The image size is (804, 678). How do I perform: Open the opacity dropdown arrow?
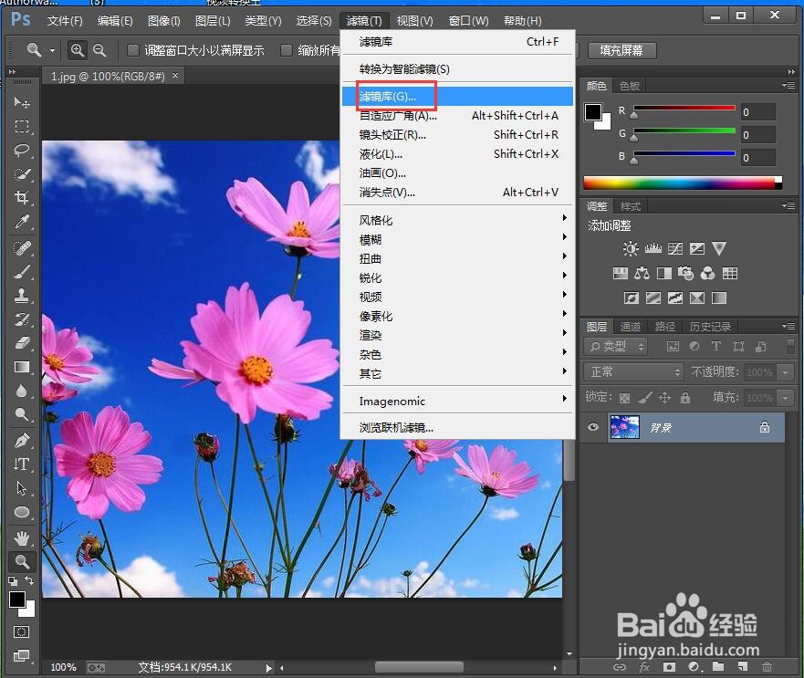786,371
